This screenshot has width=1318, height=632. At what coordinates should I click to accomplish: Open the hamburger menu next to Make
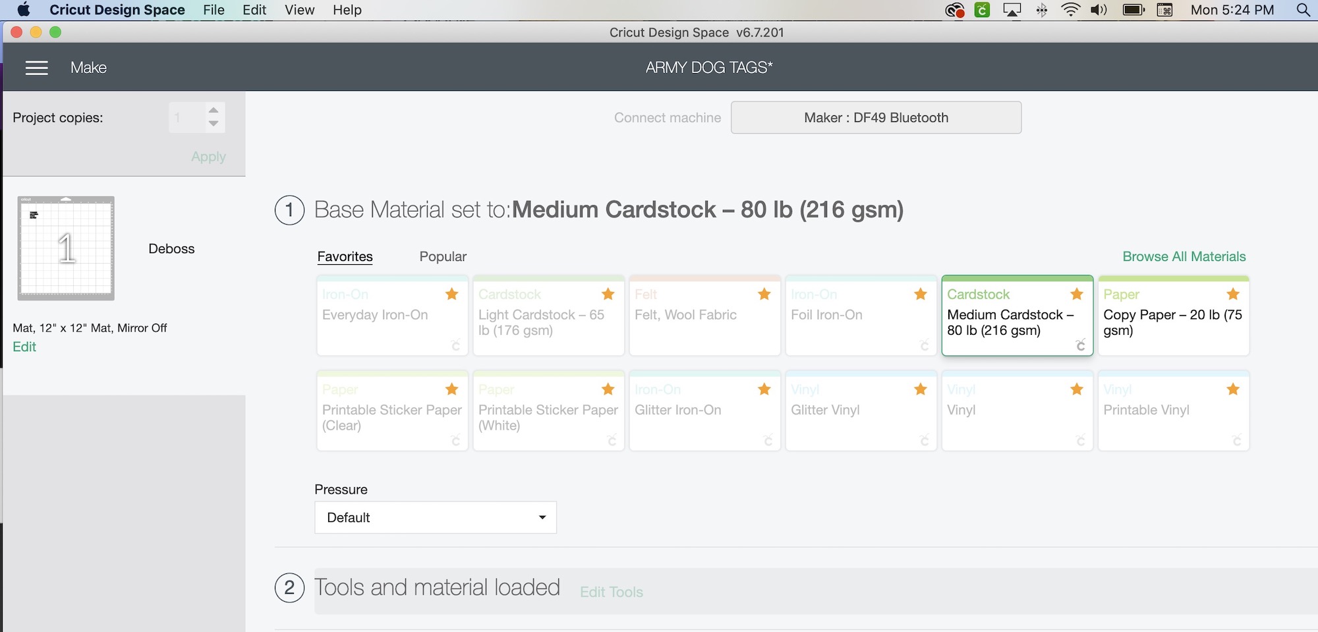37,68
